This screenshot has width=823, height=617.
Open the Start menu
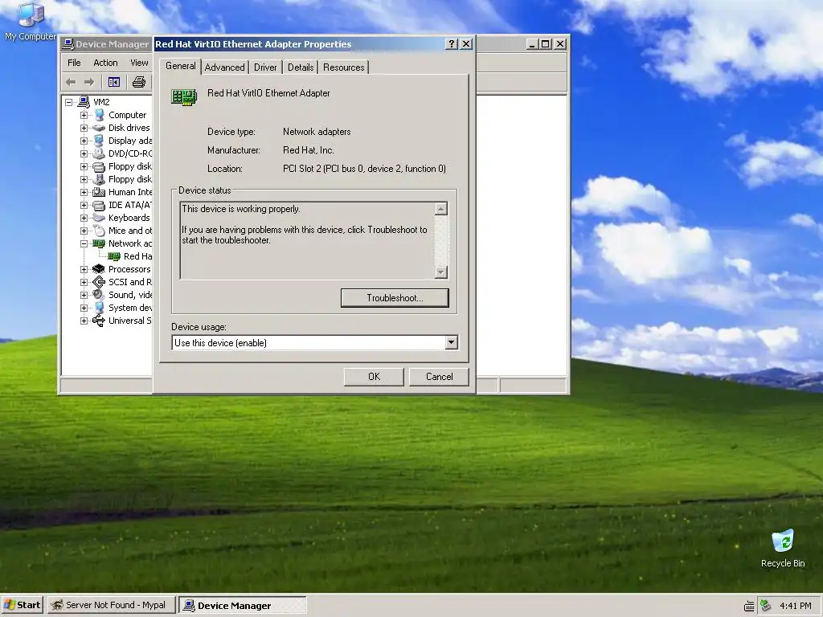(x=22, y=605)
